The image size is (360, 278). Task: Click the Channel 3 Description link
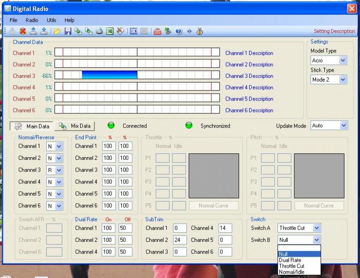pos(249,76)
